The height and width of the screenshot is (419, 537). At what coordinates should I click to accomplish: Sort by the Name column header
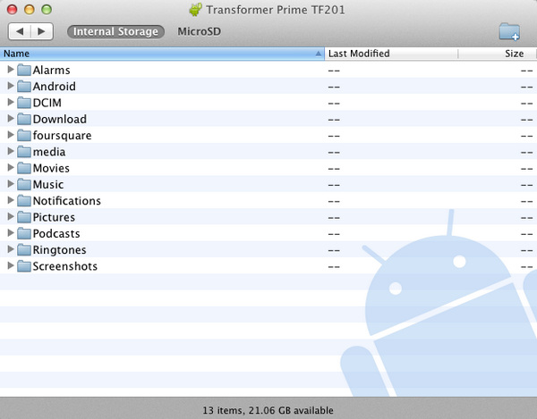click(162, 54)
